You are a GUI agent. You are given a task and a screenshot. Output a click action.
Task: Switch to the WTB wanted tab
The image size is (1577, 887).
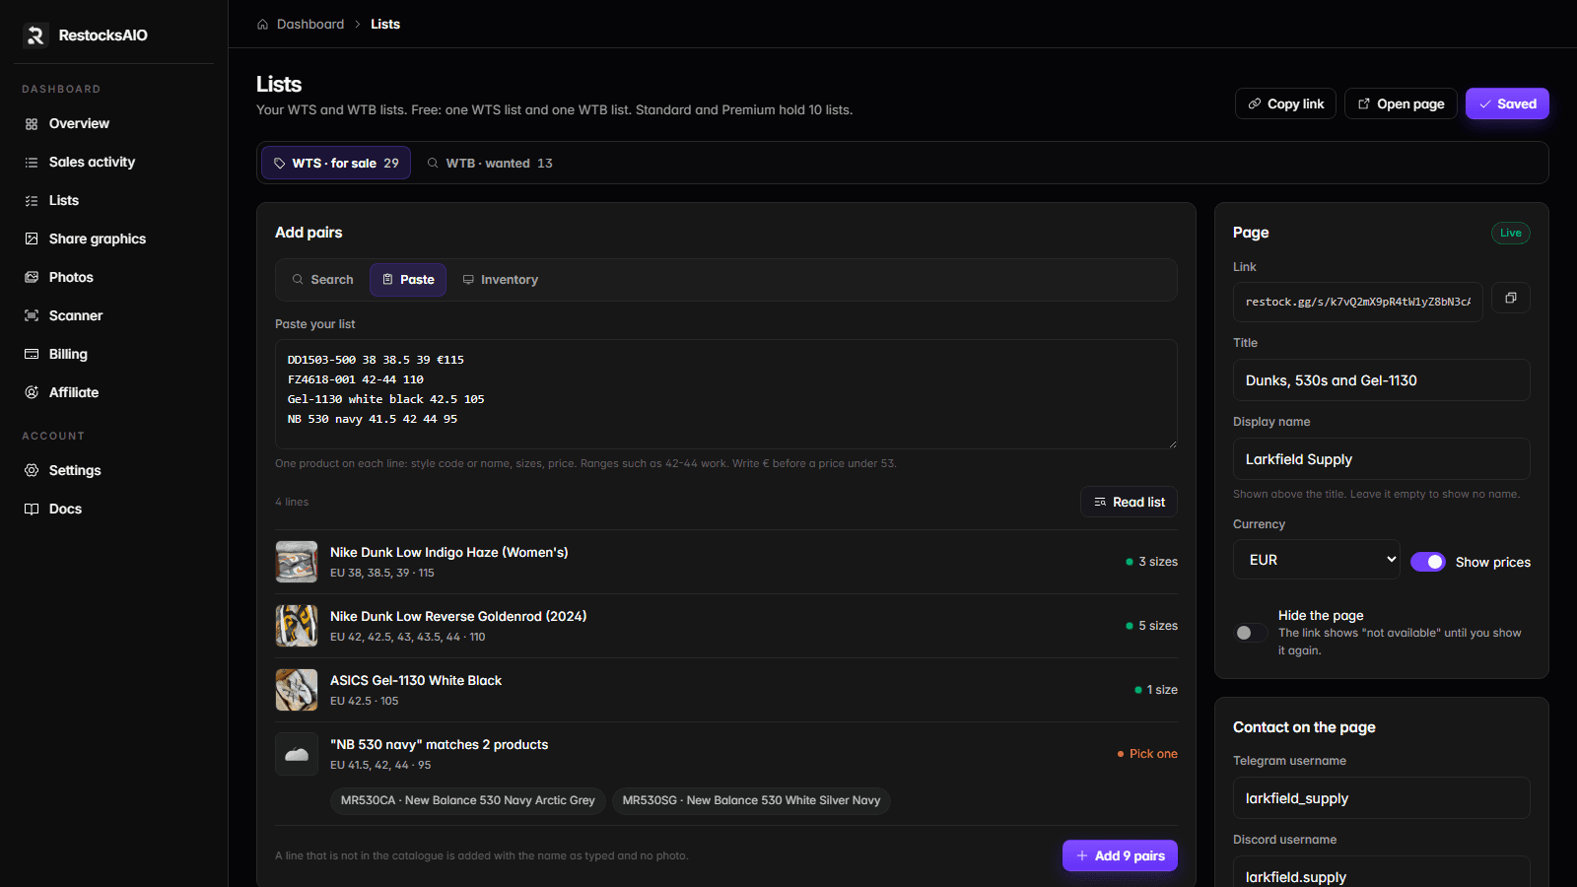coord(490,163)
